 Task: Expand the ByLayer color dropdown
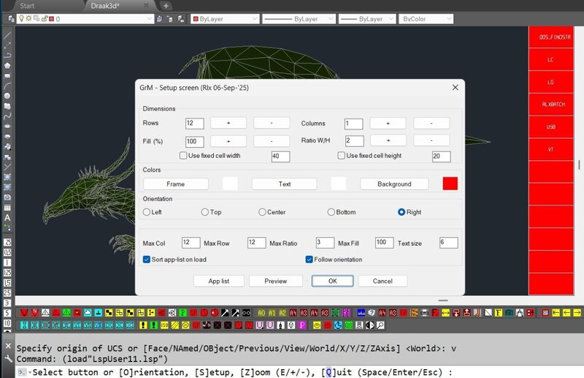point(225,19)
